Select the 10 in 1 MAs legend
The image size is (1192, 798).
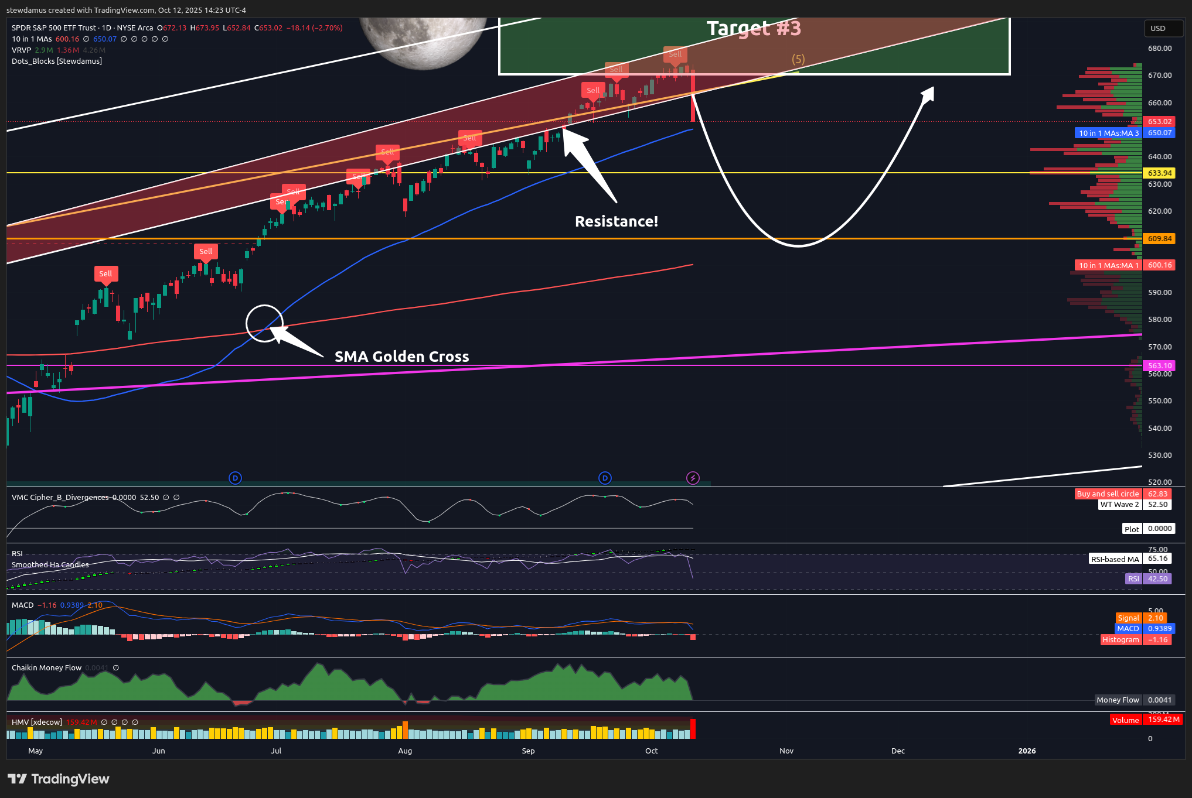coord(32,39)
